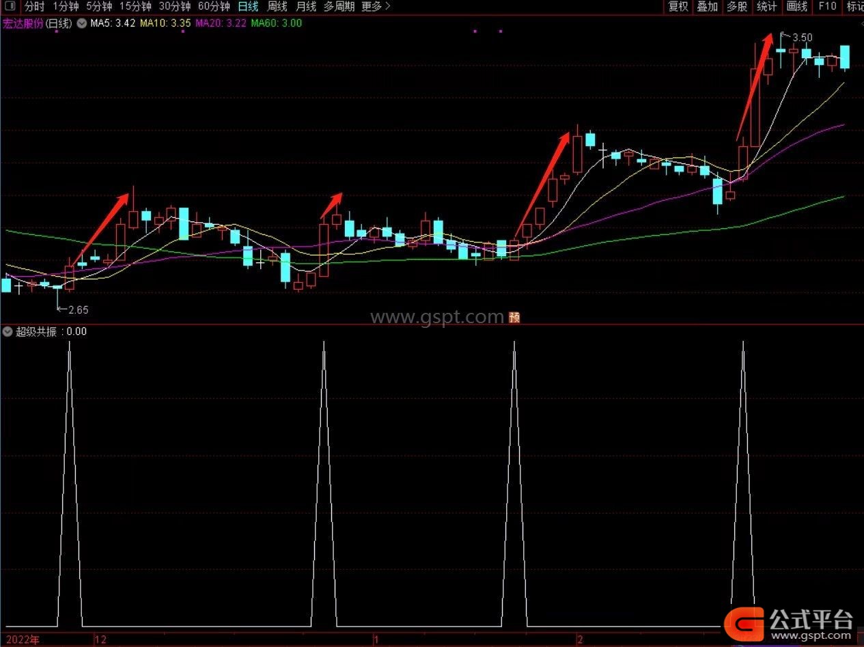Click the 3.50 high price label

click(x=803, y=38)
